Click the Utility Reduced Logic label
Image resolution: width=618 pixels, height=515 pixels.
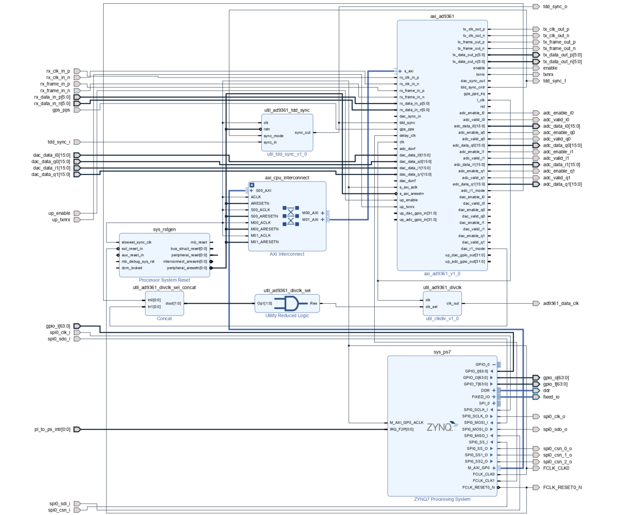coord(287,315)
